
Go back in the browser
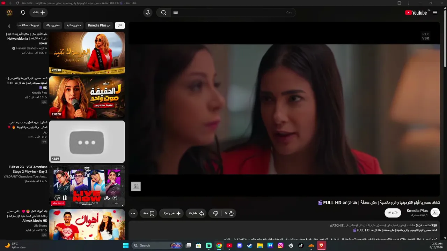pos(10,3)
